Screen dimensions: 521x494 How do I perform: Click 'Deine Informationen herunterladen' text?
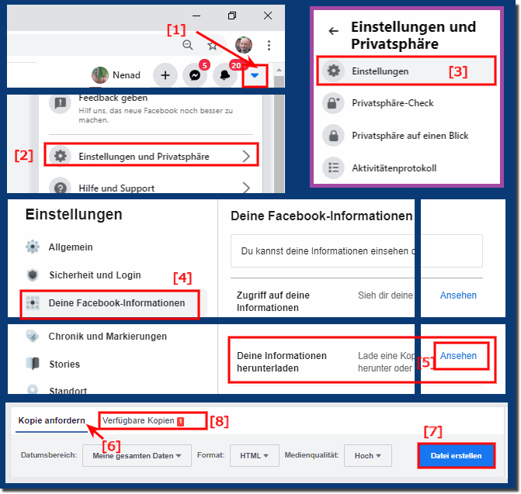point(281,361)
